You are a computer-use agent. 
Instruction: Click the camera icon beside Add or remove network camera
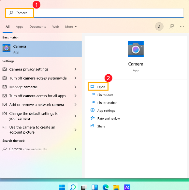(5, 105)
